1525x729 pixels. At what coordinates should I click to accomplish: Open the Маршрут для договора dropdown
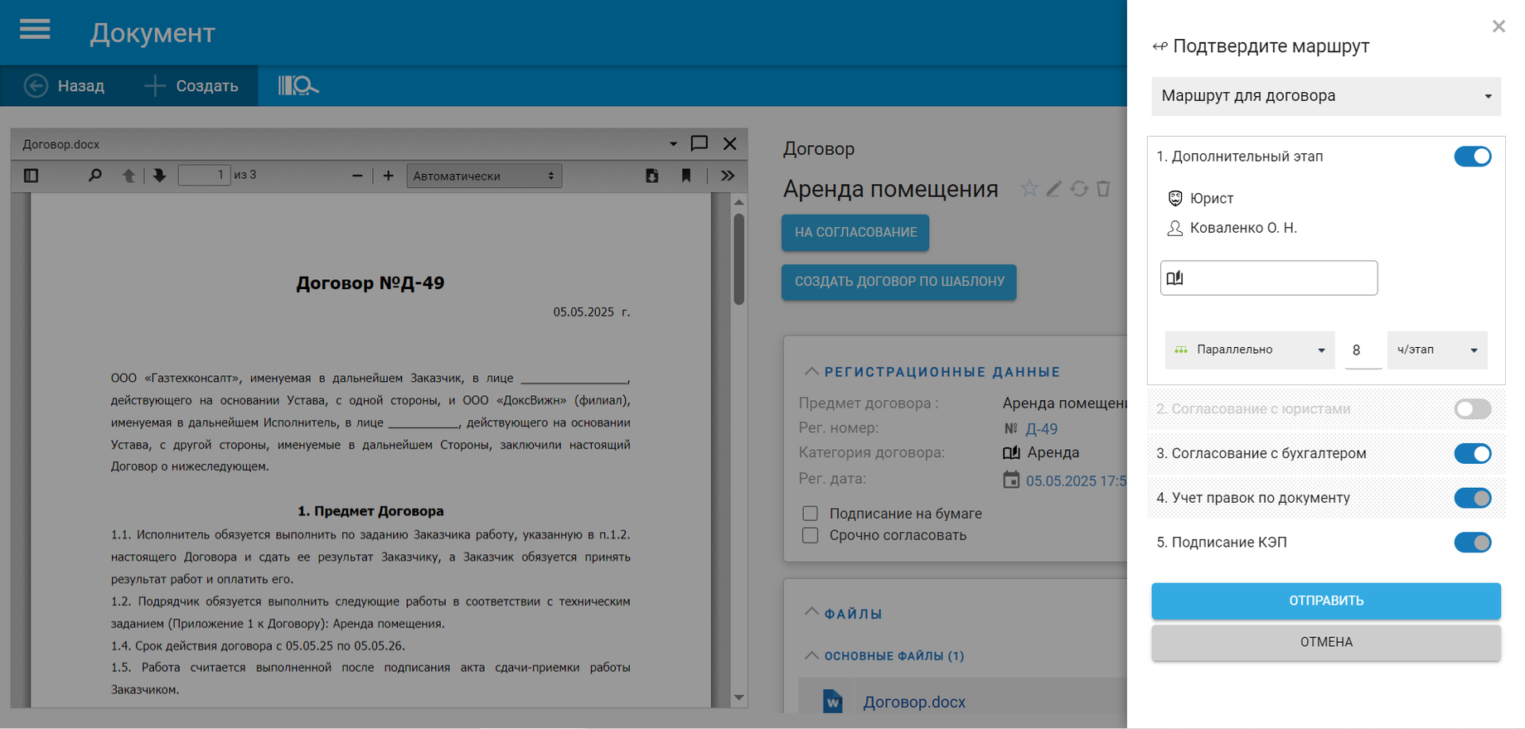pyautogui.click(x=1325, y=96)
